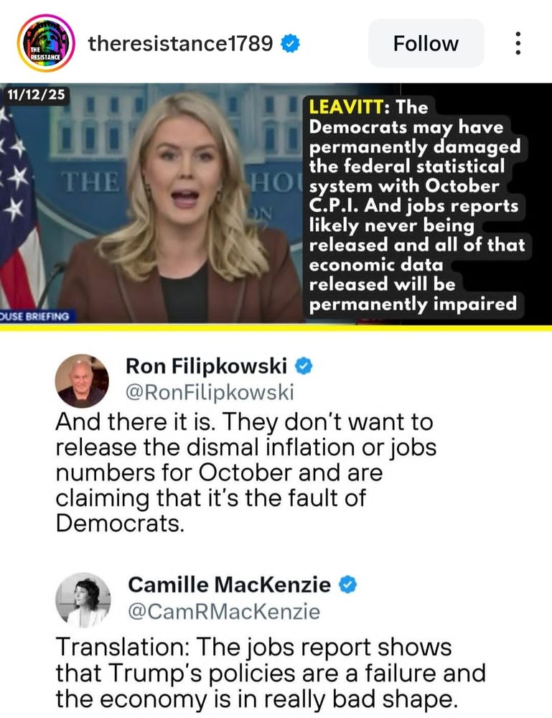Follow theresistance1789 account
The height and width of the screenshot is (718, 552).
click(426, 44)
